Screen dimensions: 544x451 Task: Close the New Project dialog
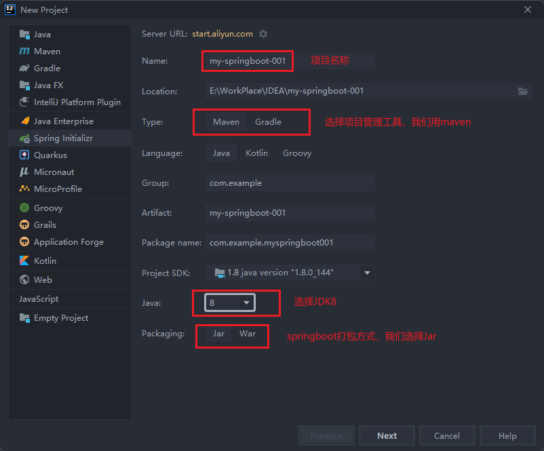click(527, 9)
